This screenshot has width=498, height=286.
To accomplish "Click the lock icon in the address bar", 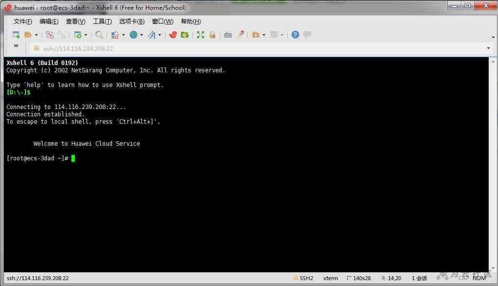I will [x=37, y=48].
